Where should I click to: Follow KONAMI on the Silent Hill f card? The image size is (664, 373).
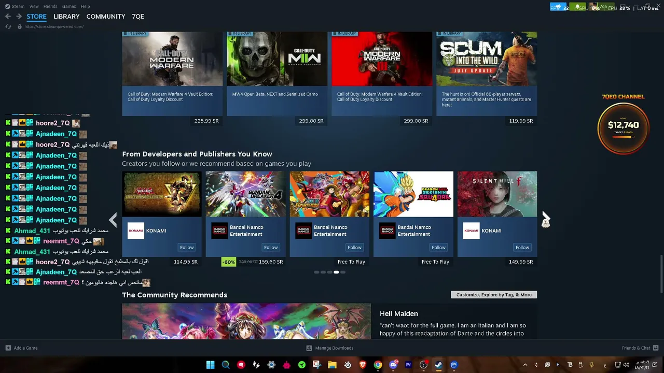[522, 248]
